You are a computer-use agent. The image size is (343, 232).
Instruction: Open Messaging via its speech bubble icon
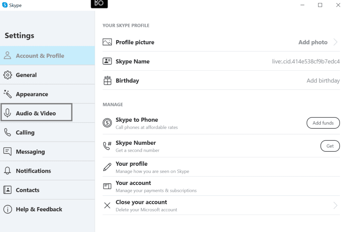[x=7, y=151]
